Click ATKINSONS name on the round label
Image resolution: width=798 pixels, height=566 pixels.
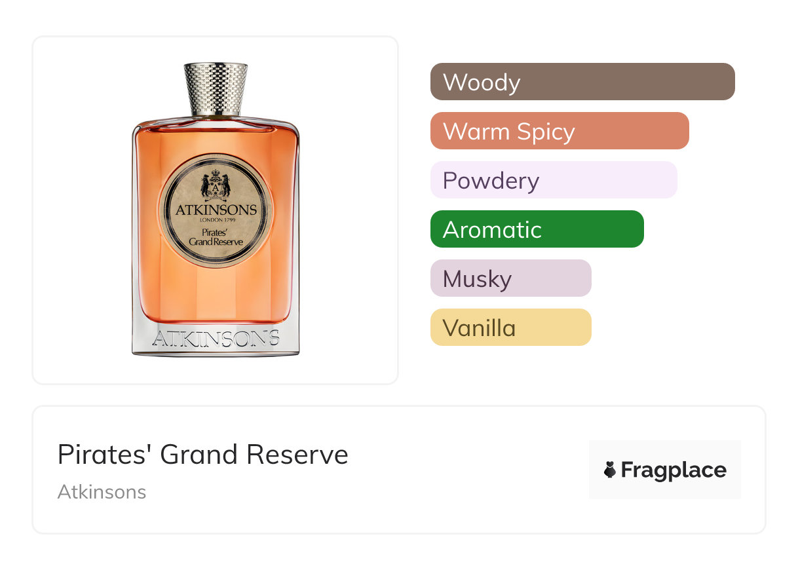216,210
